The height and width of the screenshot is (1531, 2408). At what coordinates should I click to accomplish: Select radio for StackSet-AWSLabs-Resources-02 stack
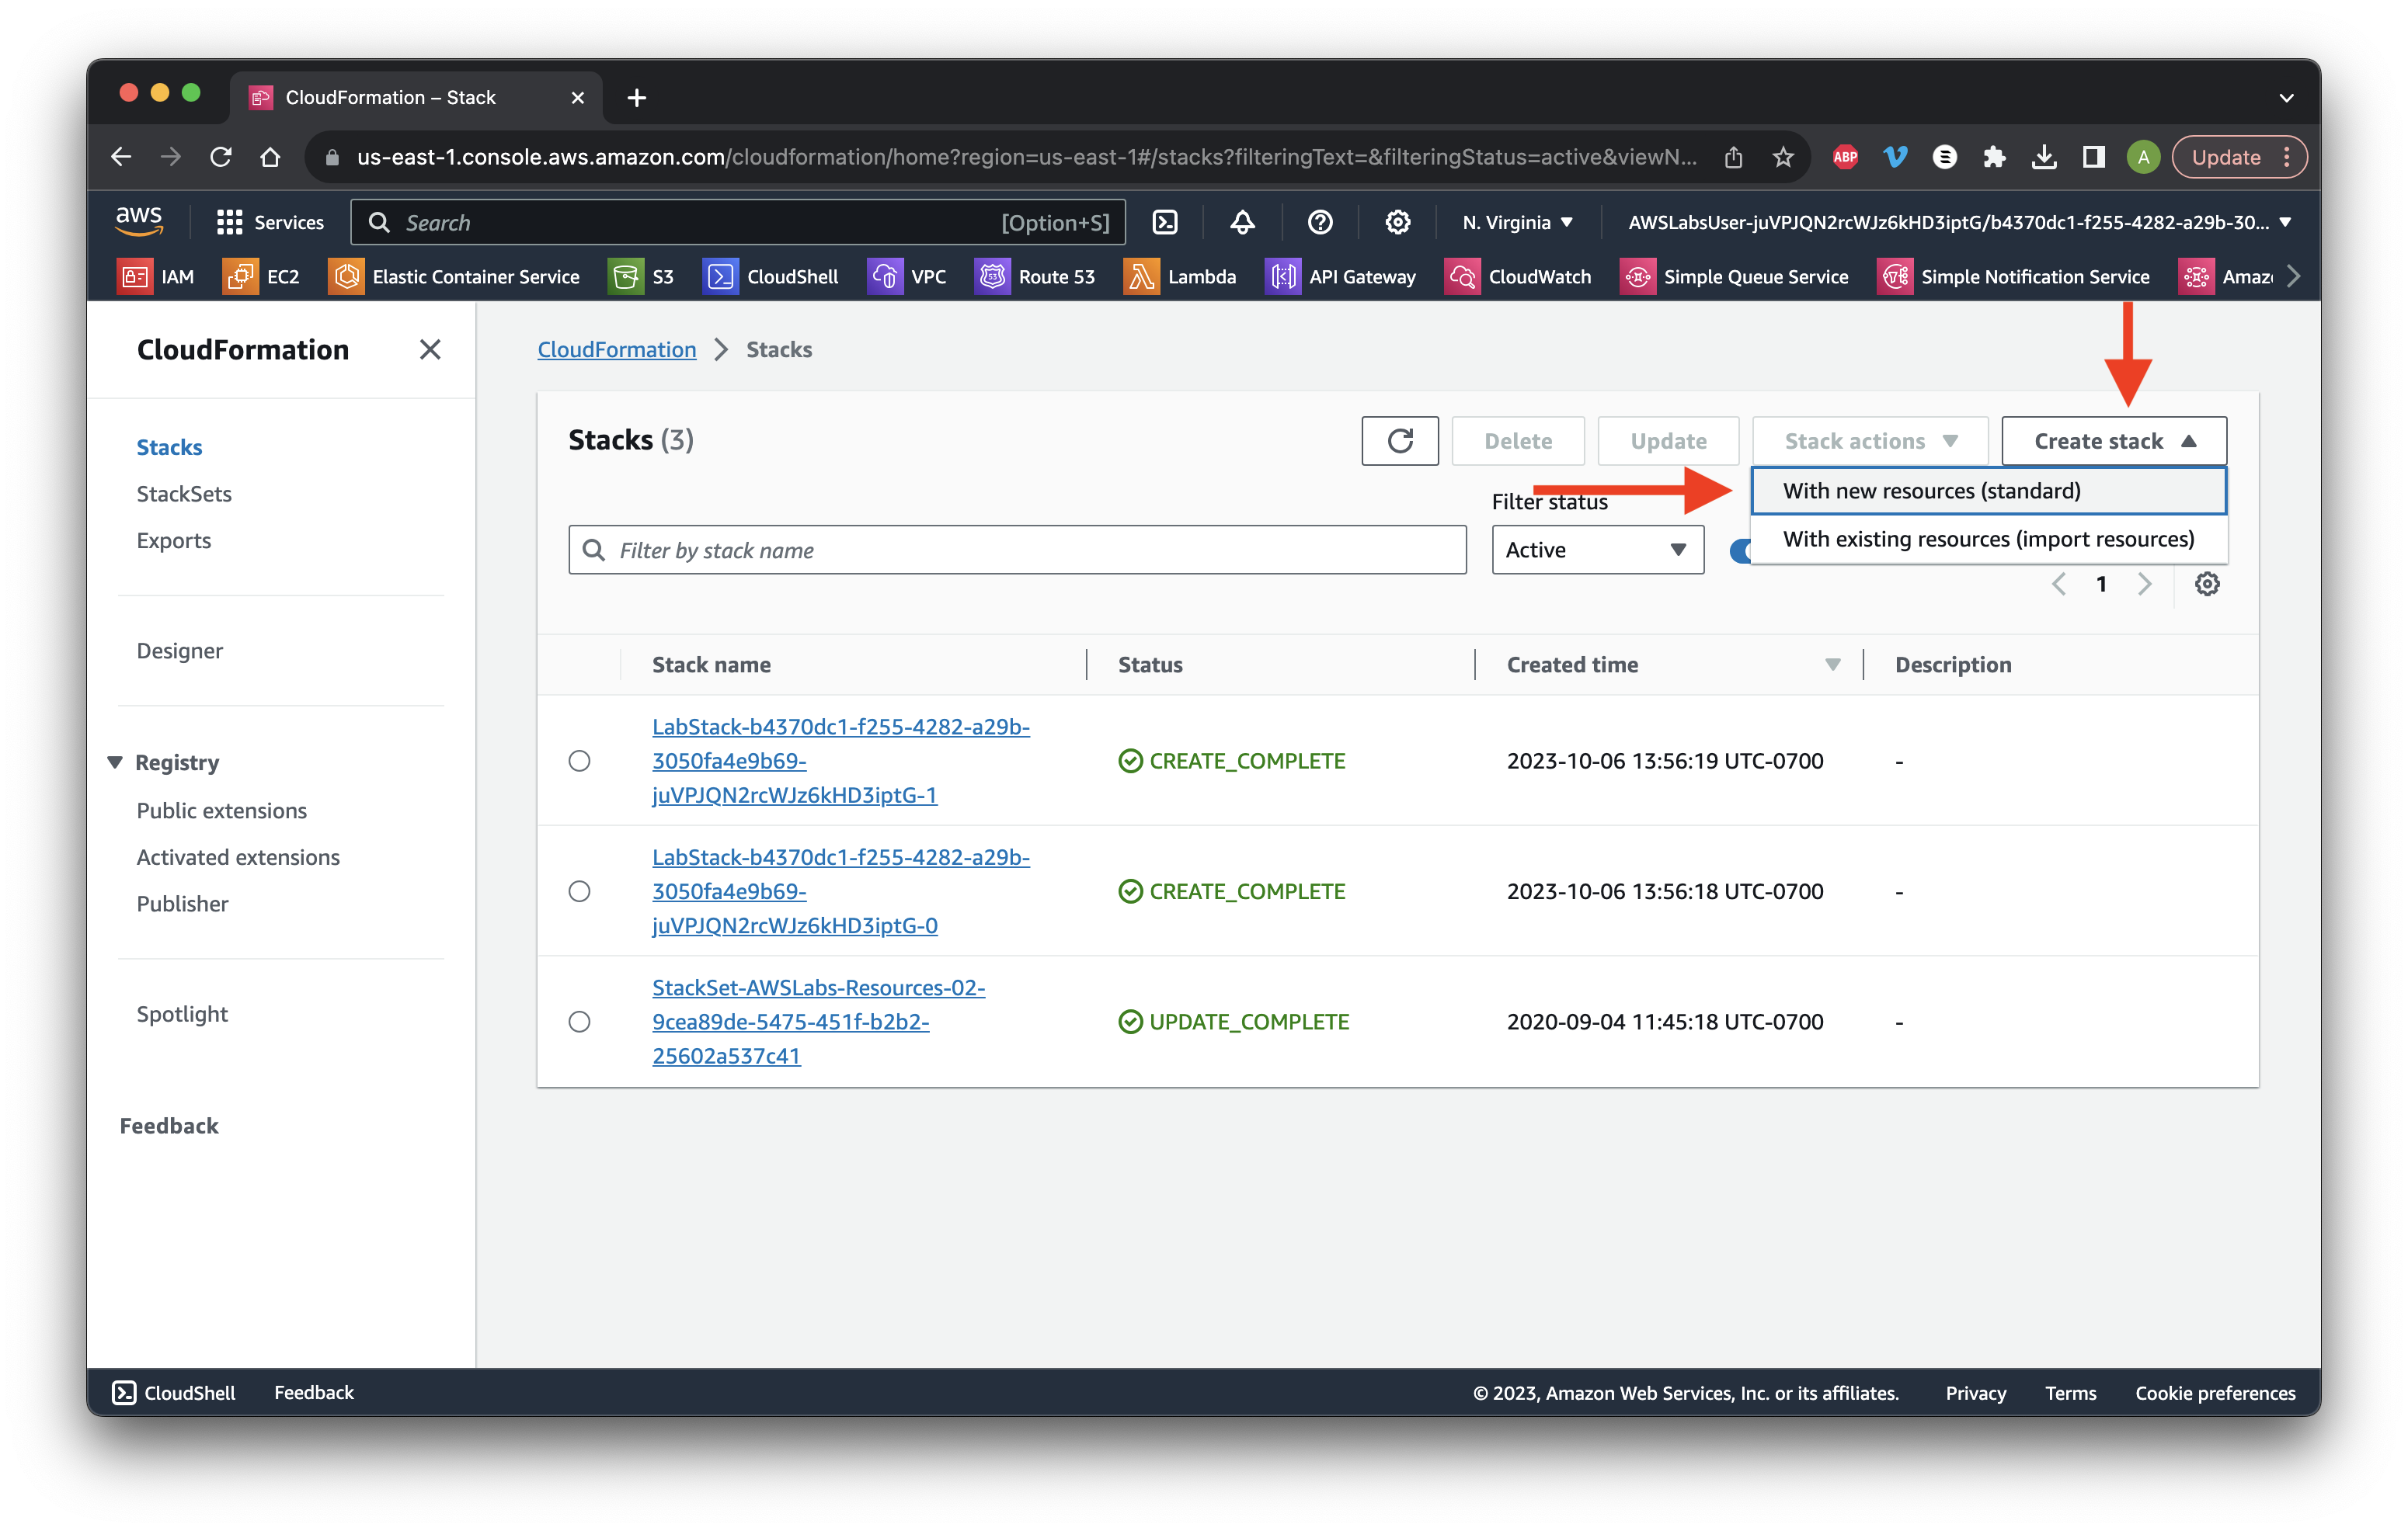579,1022
